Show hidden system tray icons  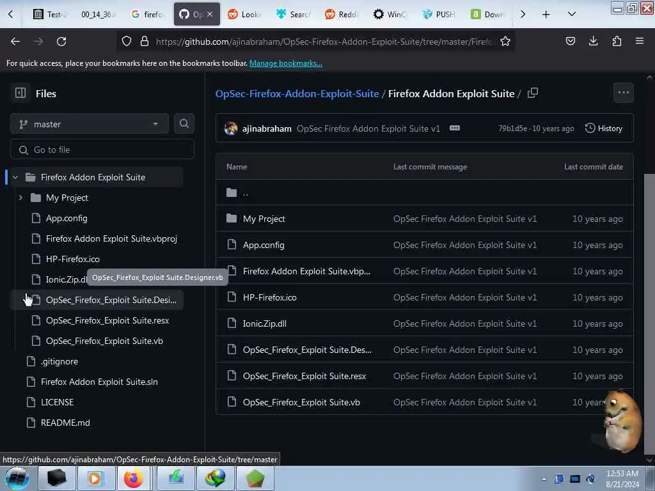coord(544,479)
